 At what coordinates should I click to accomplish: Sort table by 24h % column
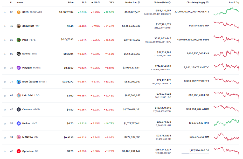pos(95,2)
